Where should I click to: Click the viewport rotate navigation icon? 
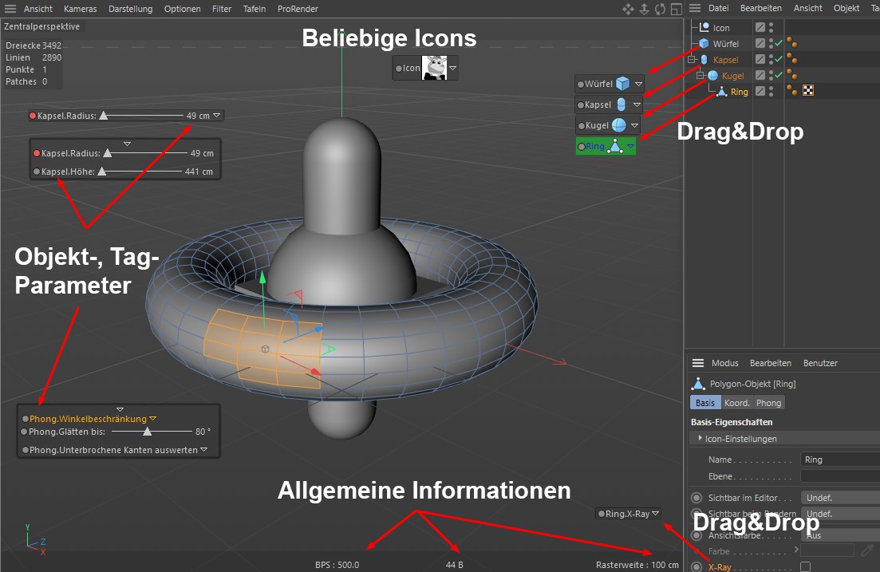(x=660, y=9)
